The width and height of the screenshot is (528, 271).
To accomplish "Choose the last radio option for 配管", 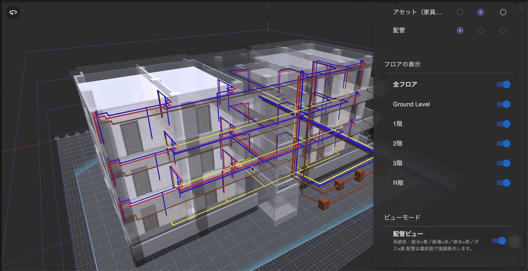I will (x=503, y=30).
